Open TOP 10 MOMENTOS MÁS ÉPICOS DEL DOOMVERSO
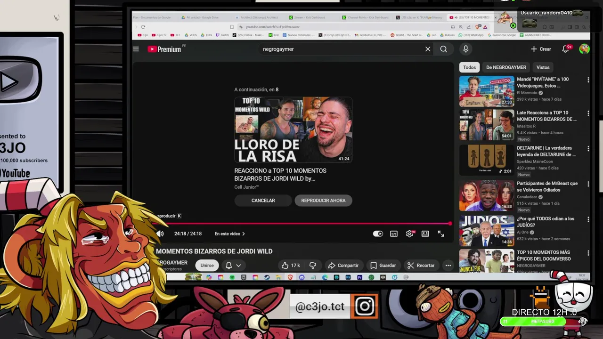This screenshot has width=603, height=339. tap(544, 255)
